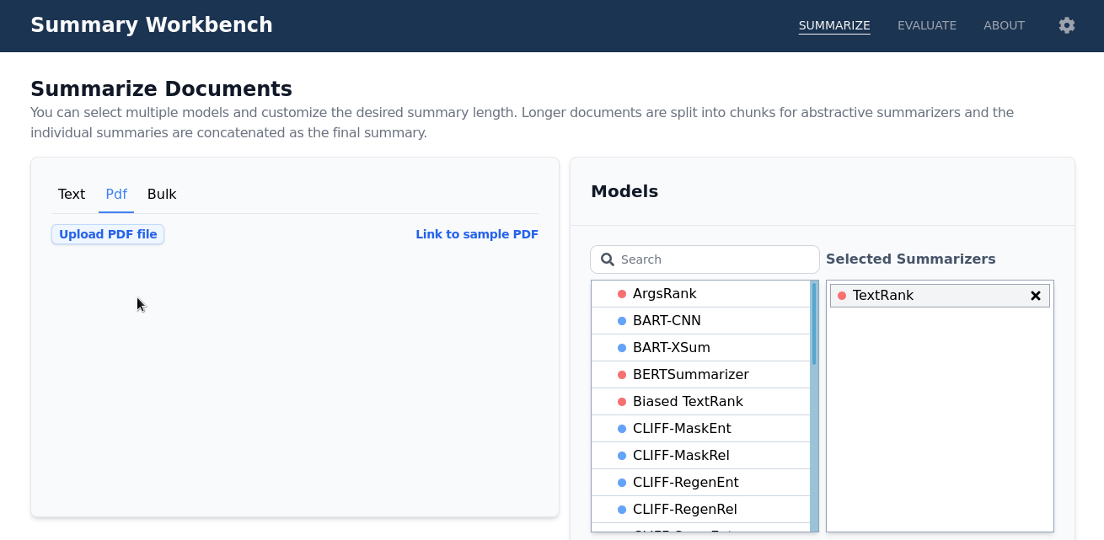Click the red dot beside BERTSummarizer

(x=622, y=375)
